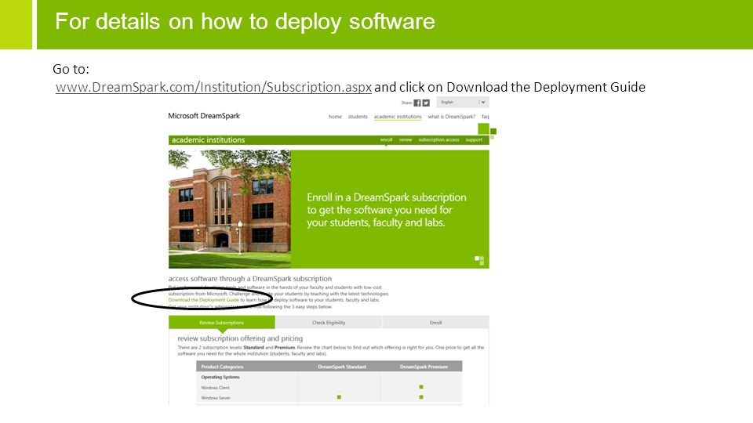Click the 'academic institutions' section heading

pyautogui.click(x=209, y=140)
